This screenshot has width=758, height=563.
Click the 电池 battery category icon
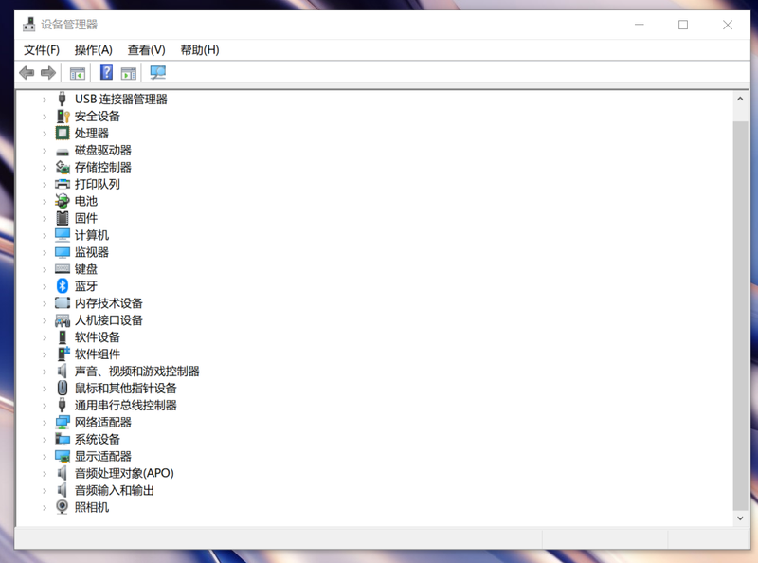[63, 201]
